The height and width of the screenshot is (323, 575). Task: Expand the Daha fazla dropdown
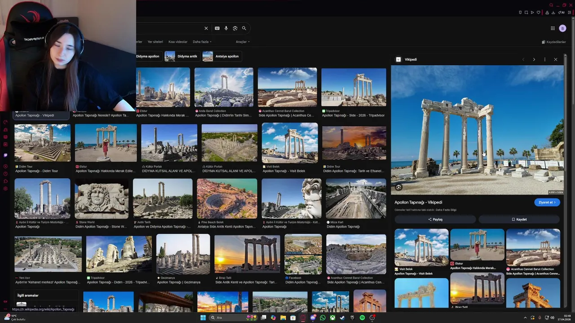202,42
